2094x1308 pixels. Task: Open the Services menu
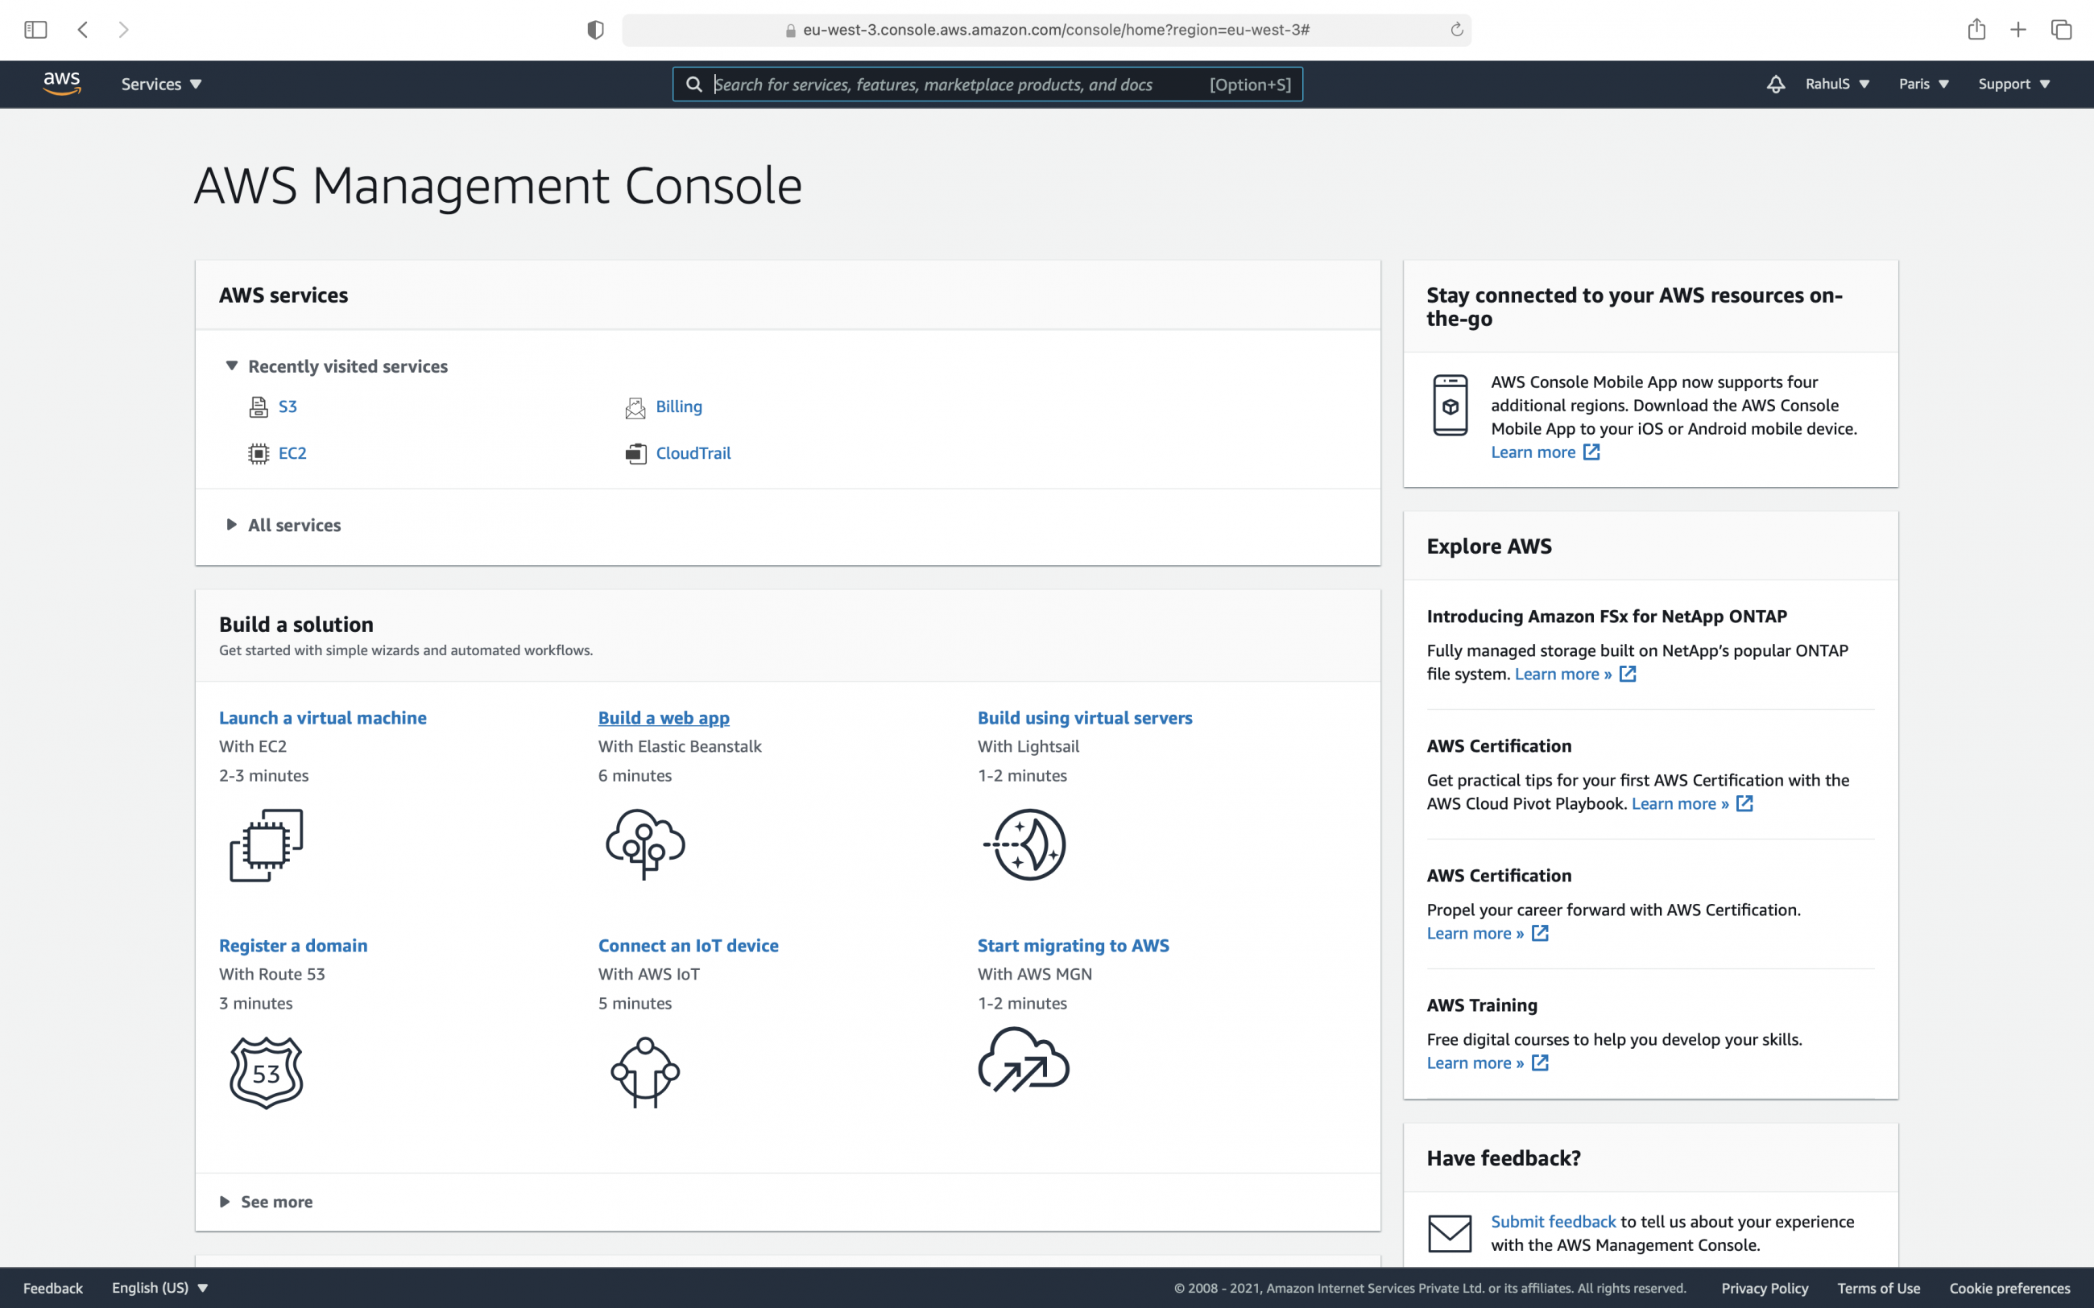click(160, 83)
